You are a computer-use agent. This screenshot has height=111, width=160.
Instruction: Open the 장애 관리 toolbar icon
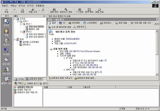click(x=54, y=11)
